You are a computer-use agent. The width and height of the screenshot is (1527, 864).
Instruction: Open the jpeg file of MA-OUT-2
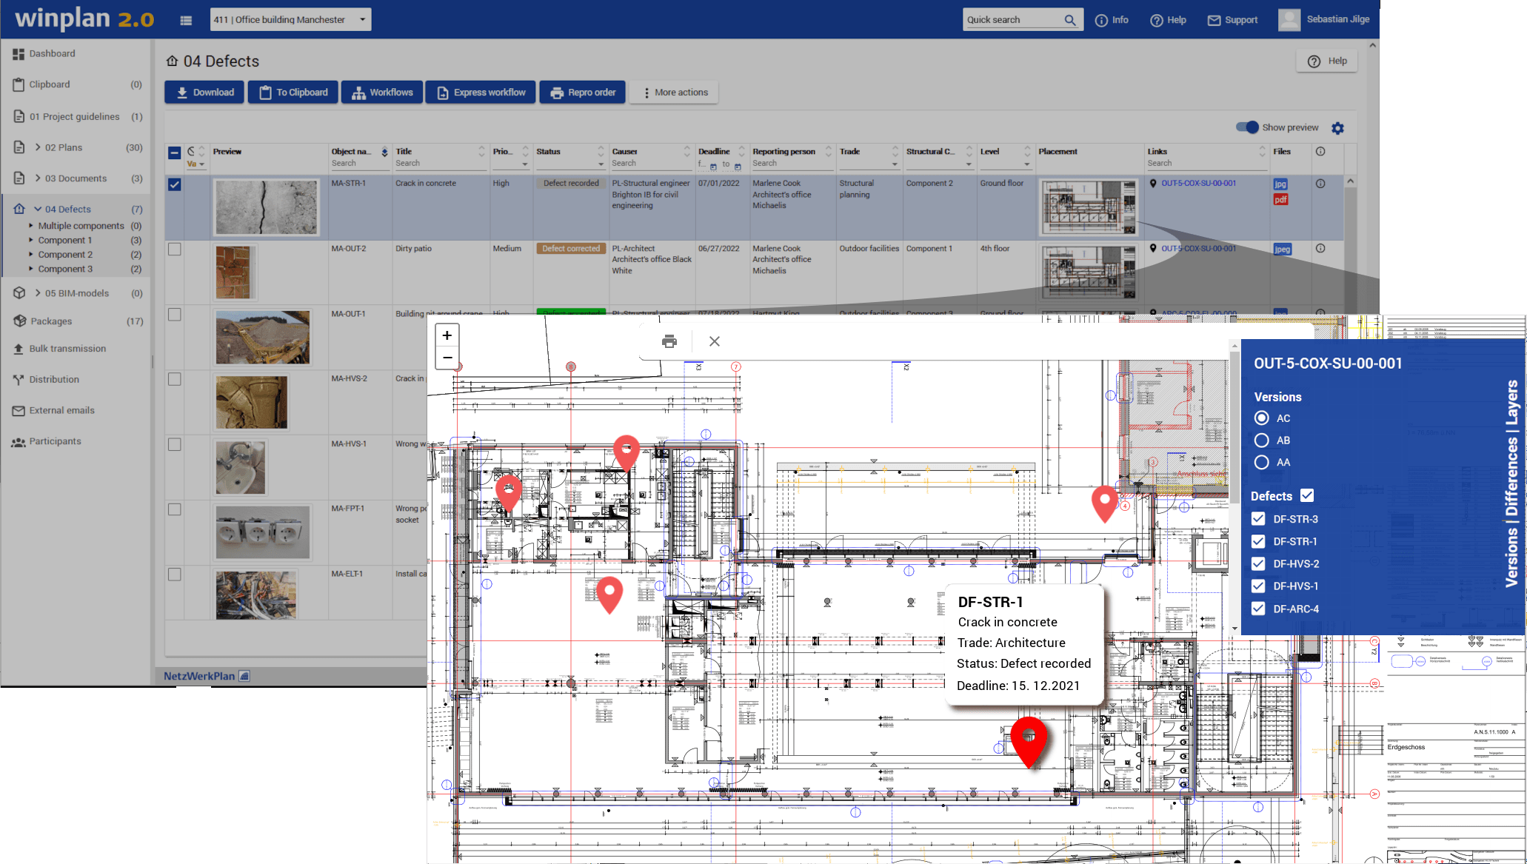[1282, 250]
